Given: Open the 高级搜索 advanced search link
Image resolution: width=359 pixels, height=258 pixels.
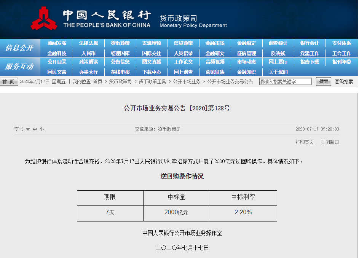Looking at the screenshot, I should click(x=343, y=81).
